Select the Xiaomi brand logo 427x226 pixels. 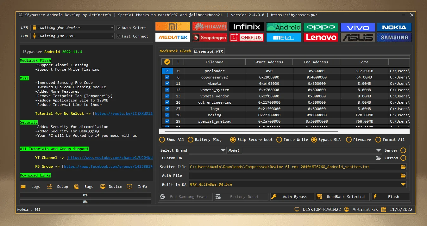coord(173,26)
